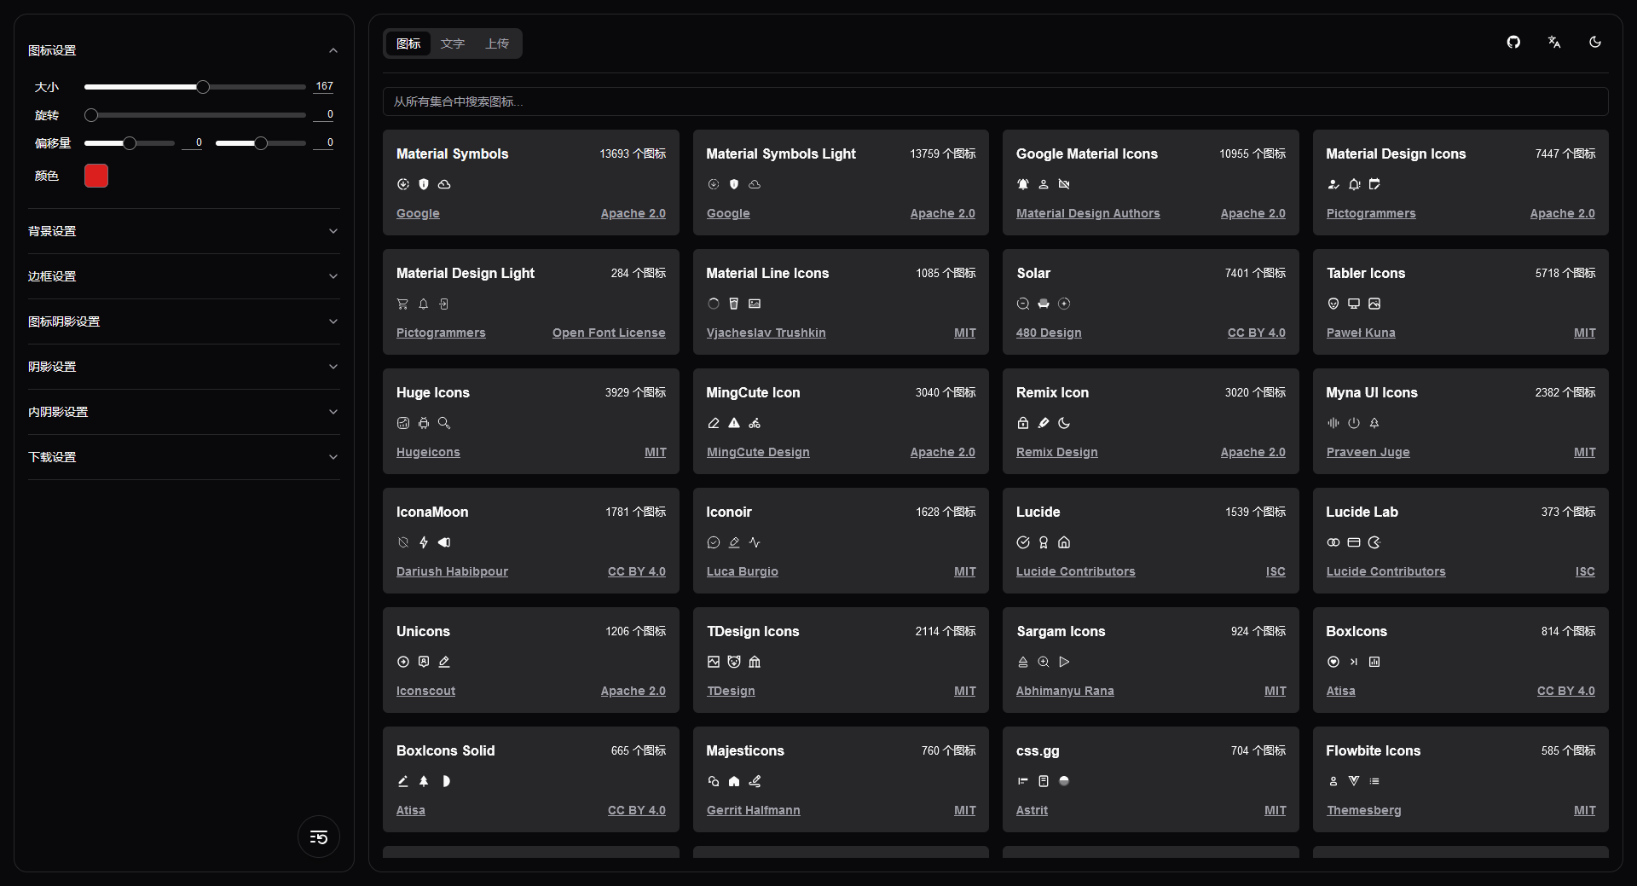Click the language translate icon
This screenshot has height=886, width=1637.
(x=1554, y=43)
